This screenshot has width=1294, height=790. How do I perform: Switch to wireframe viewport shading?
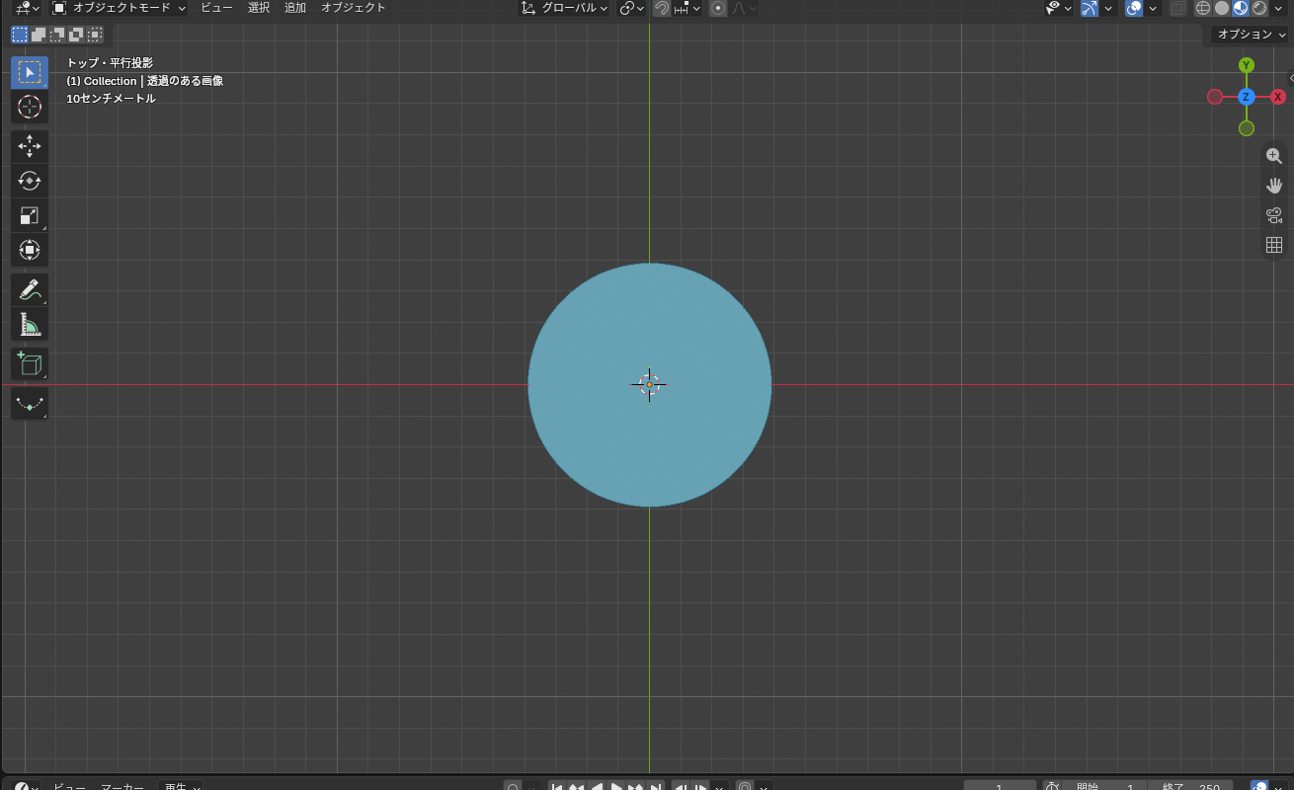tap(1203, 8)
